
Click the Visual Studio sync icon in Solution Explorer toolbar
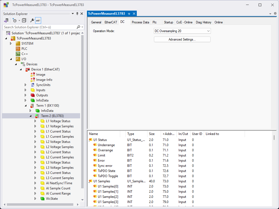[x=6, y=20]
